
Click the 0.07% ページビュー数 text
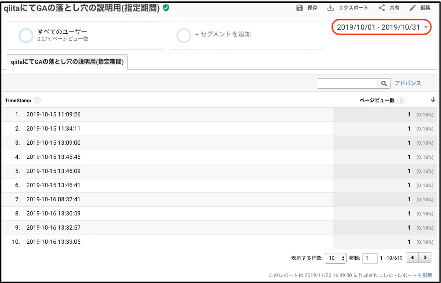(63, 39)
